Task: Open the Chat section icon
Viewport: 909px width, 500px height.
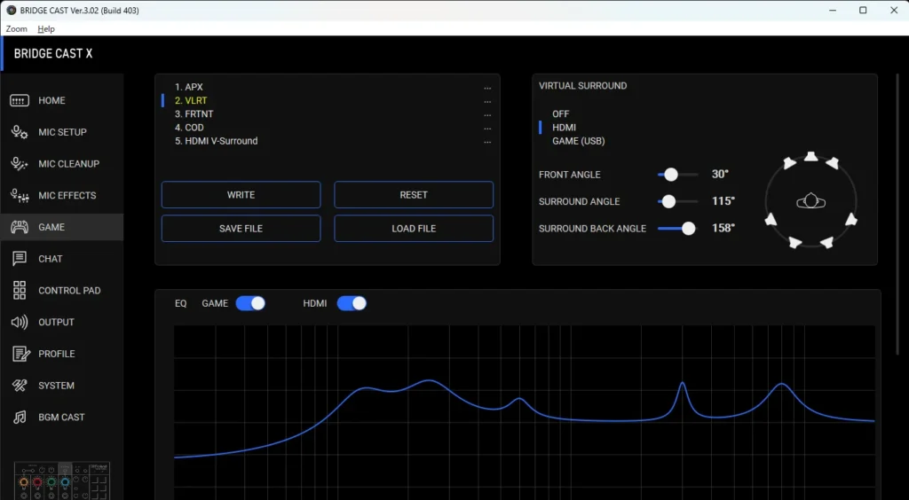Action: point(20,259)
